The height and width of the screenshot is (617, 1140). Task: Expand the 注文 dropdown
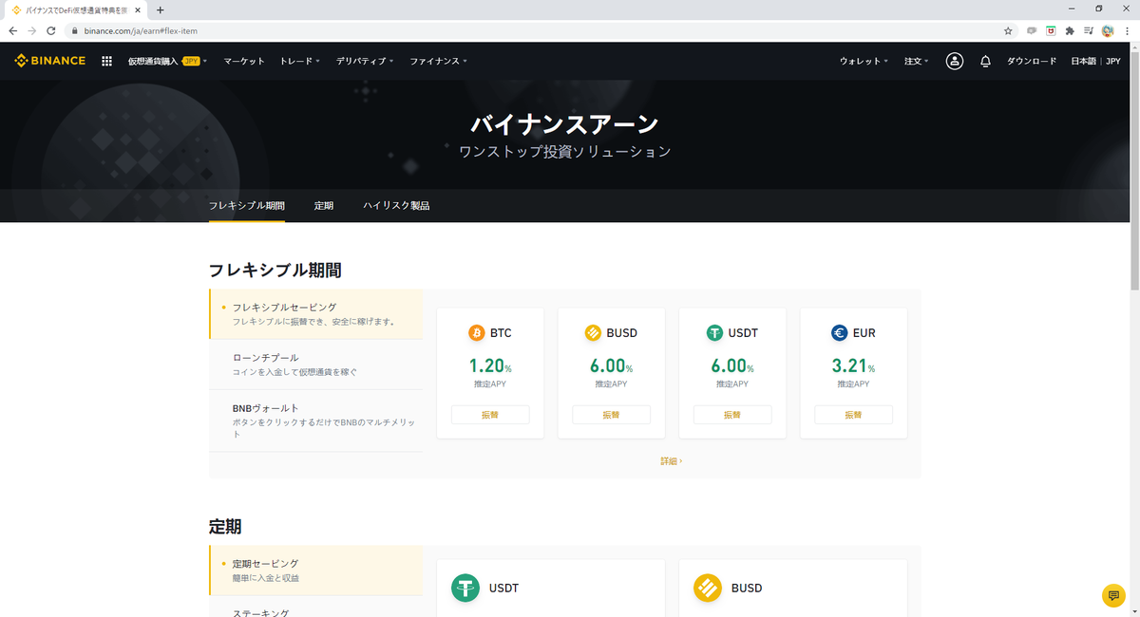pyautogui.click(x=917, y=61)
